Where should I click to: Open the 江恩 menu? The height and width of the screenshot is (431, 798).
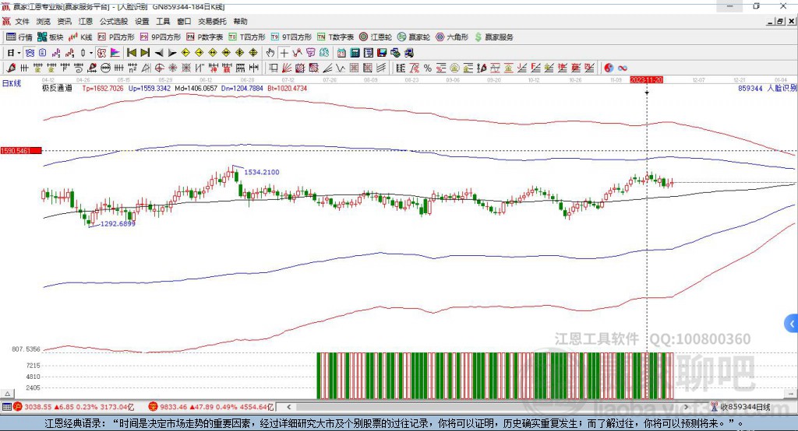click(86, 22)
